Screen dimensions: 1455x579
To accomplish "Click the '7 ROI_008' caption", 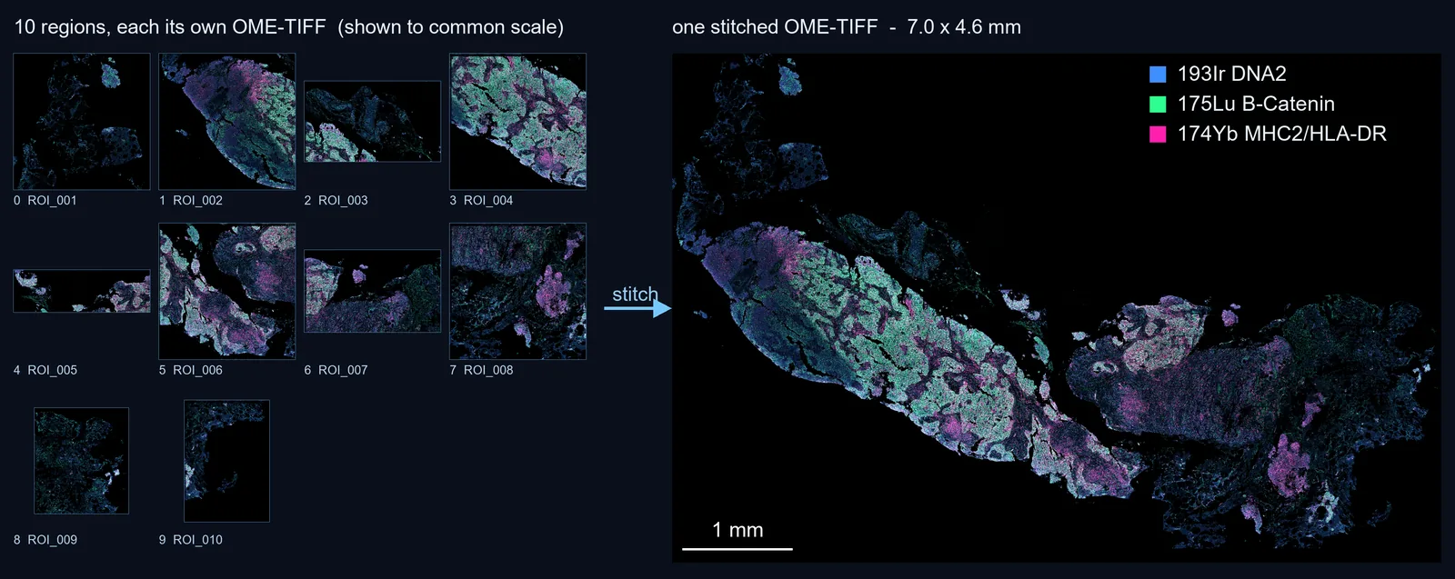I will (x=482, y=370).
